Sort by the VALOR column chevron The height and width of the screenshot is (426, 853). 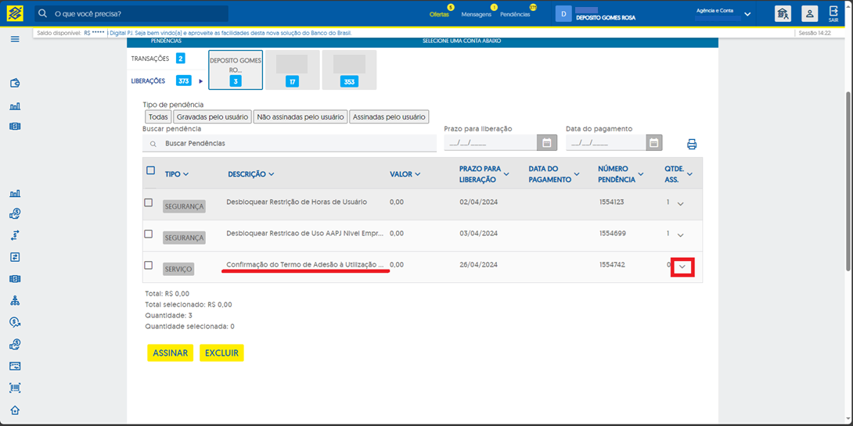418,174
